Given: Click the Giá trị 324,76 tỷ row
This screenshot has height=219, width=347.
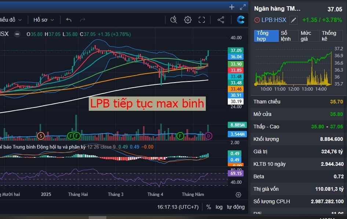Looking at the screenshot, I should [x=298, y=152].
